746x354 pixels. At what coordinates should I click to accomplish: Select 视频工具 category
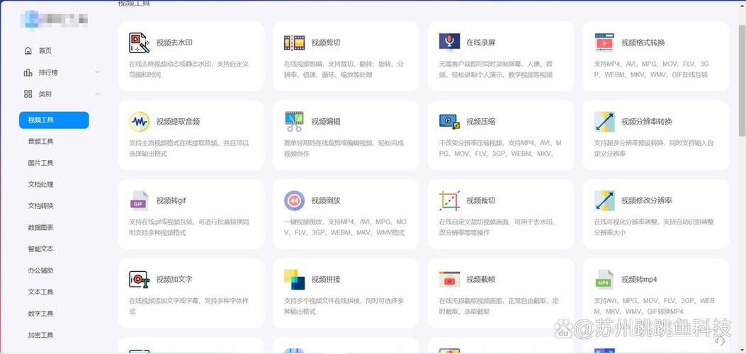[54, 120]
